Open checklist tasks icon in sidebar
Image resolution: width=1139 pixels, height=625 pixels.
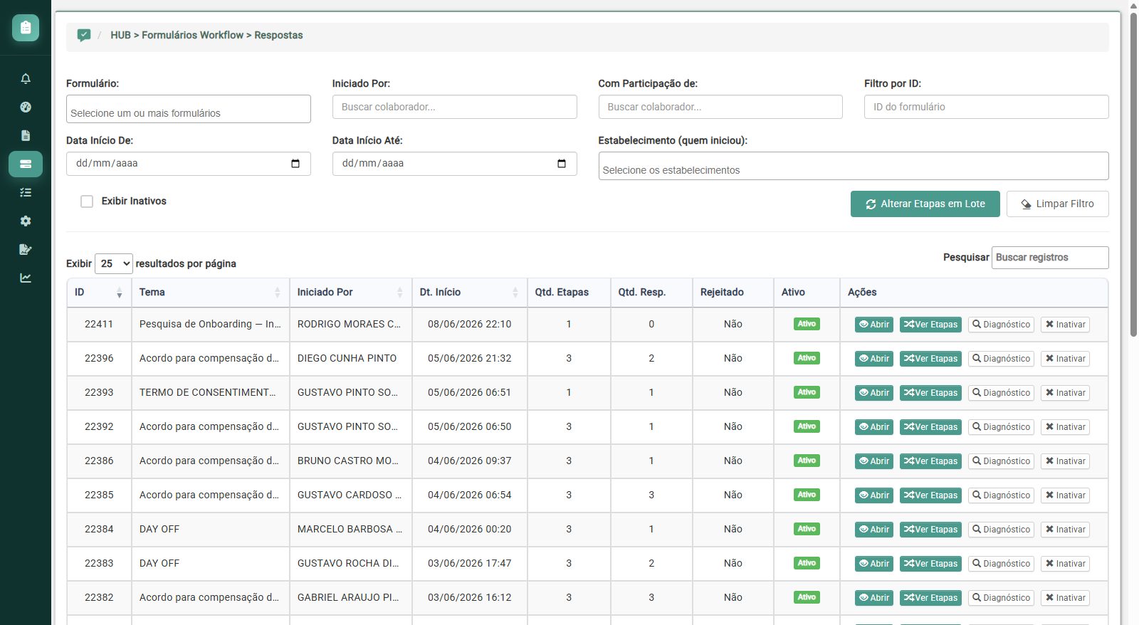click(x=26, y=192)
